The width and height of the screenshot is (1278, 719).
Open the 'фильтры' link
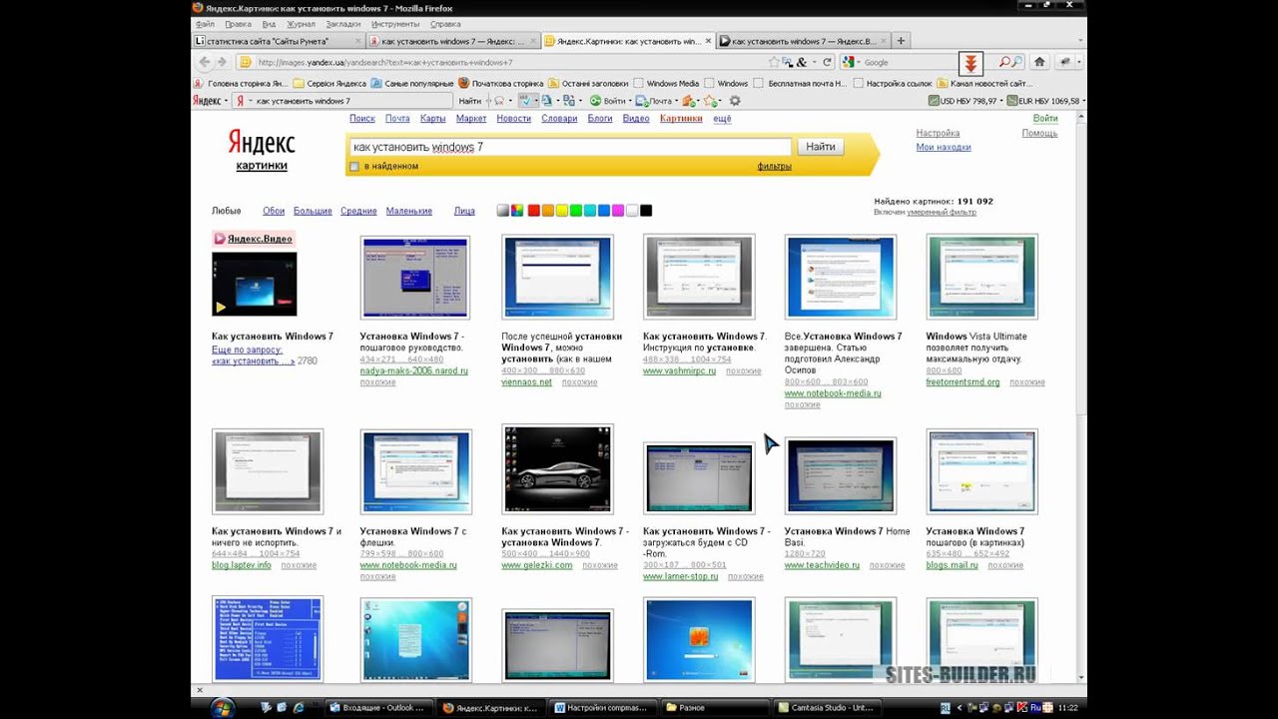(775, 167)
